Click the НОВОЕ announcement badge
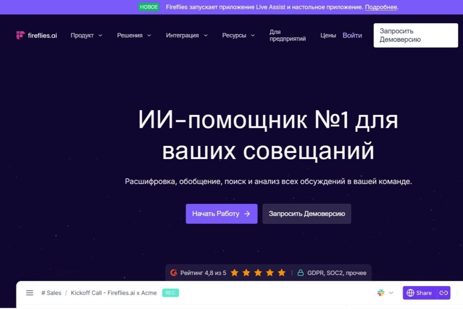The height and width of the screenshot is (309, 463). coord(149,7)
